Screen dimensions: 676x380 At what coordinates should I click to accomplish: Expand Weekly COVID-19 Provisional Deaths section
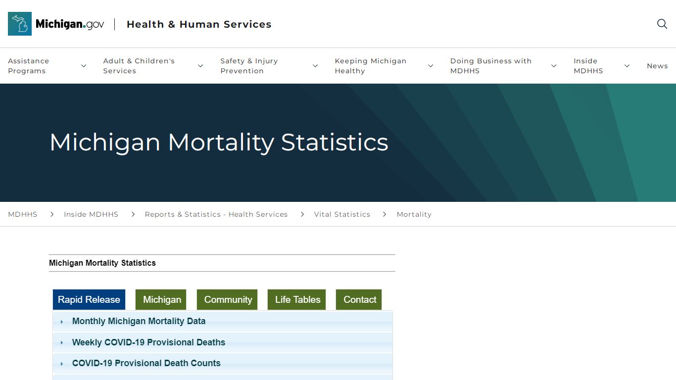pos(223,342)
